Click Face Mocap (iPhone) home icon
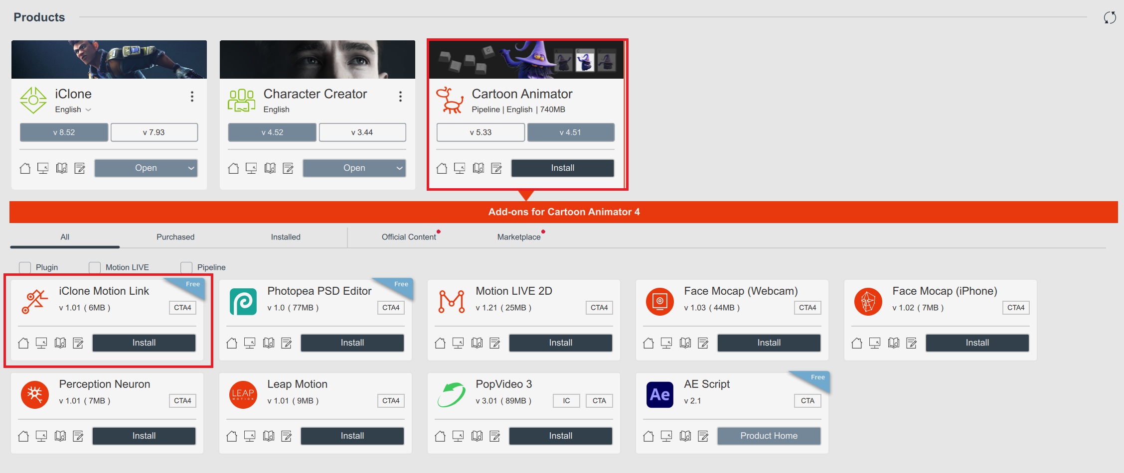 (857, 343)
